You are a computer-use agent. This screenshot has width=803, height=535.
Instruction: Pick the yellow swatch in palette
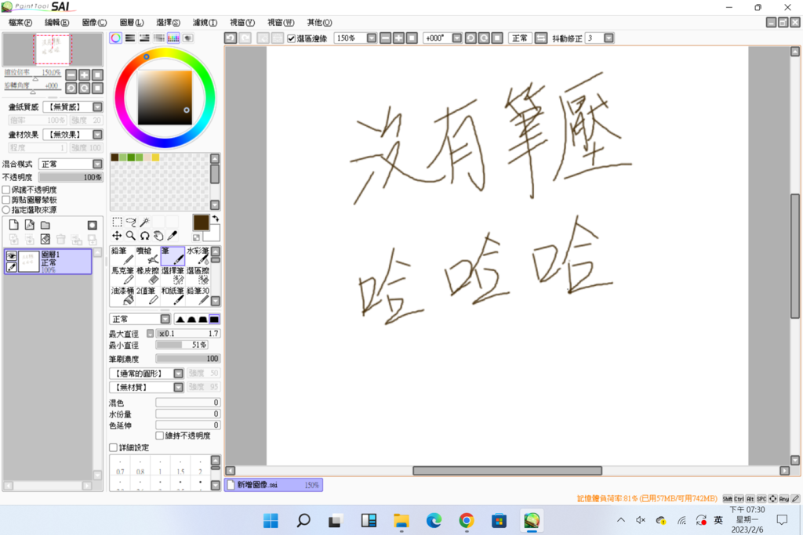(x=155, y=157)
